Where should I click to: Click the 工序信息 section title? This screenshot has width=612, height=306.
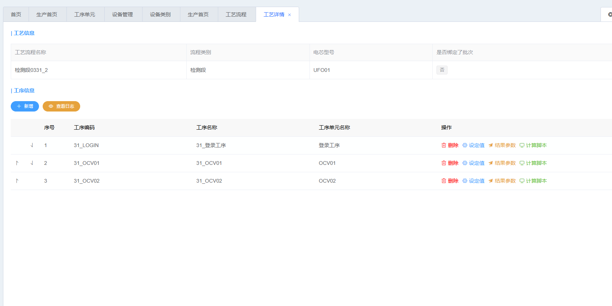tap(24, 90)
